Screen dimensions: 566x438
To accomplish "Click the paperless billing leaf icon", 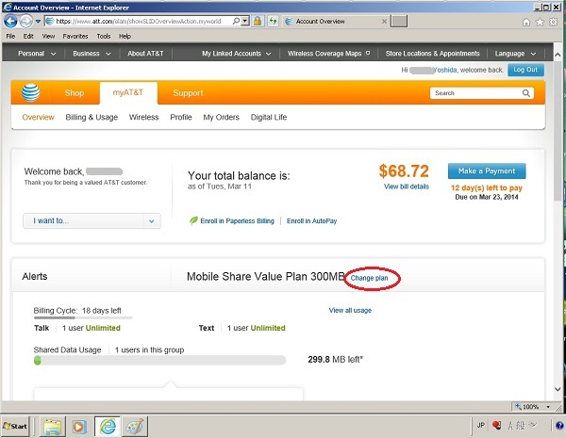I will (x=193, y=220).
